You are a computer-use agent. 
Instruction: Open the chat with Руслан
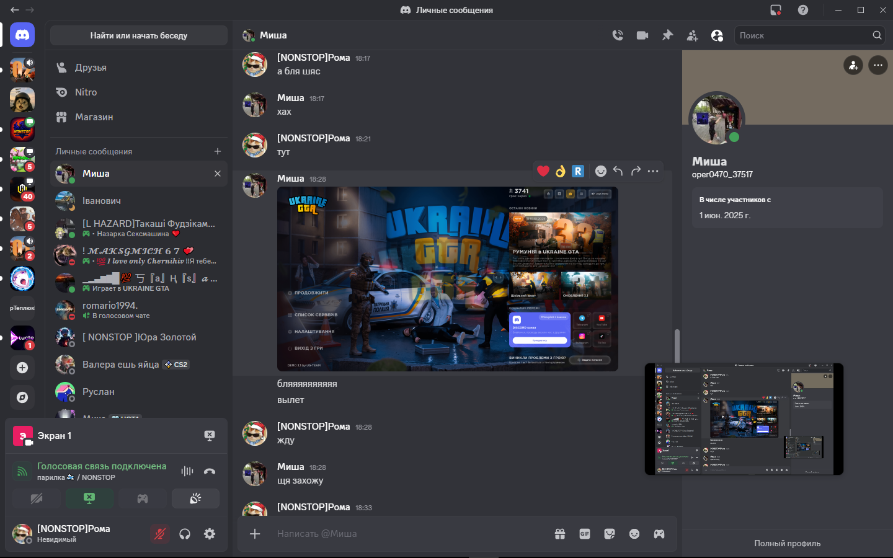click(x=139, y=392)
